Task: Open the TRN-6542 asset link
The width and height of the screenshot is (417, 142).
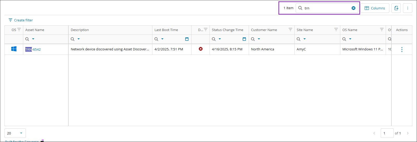Action: [x=33, y=49]
